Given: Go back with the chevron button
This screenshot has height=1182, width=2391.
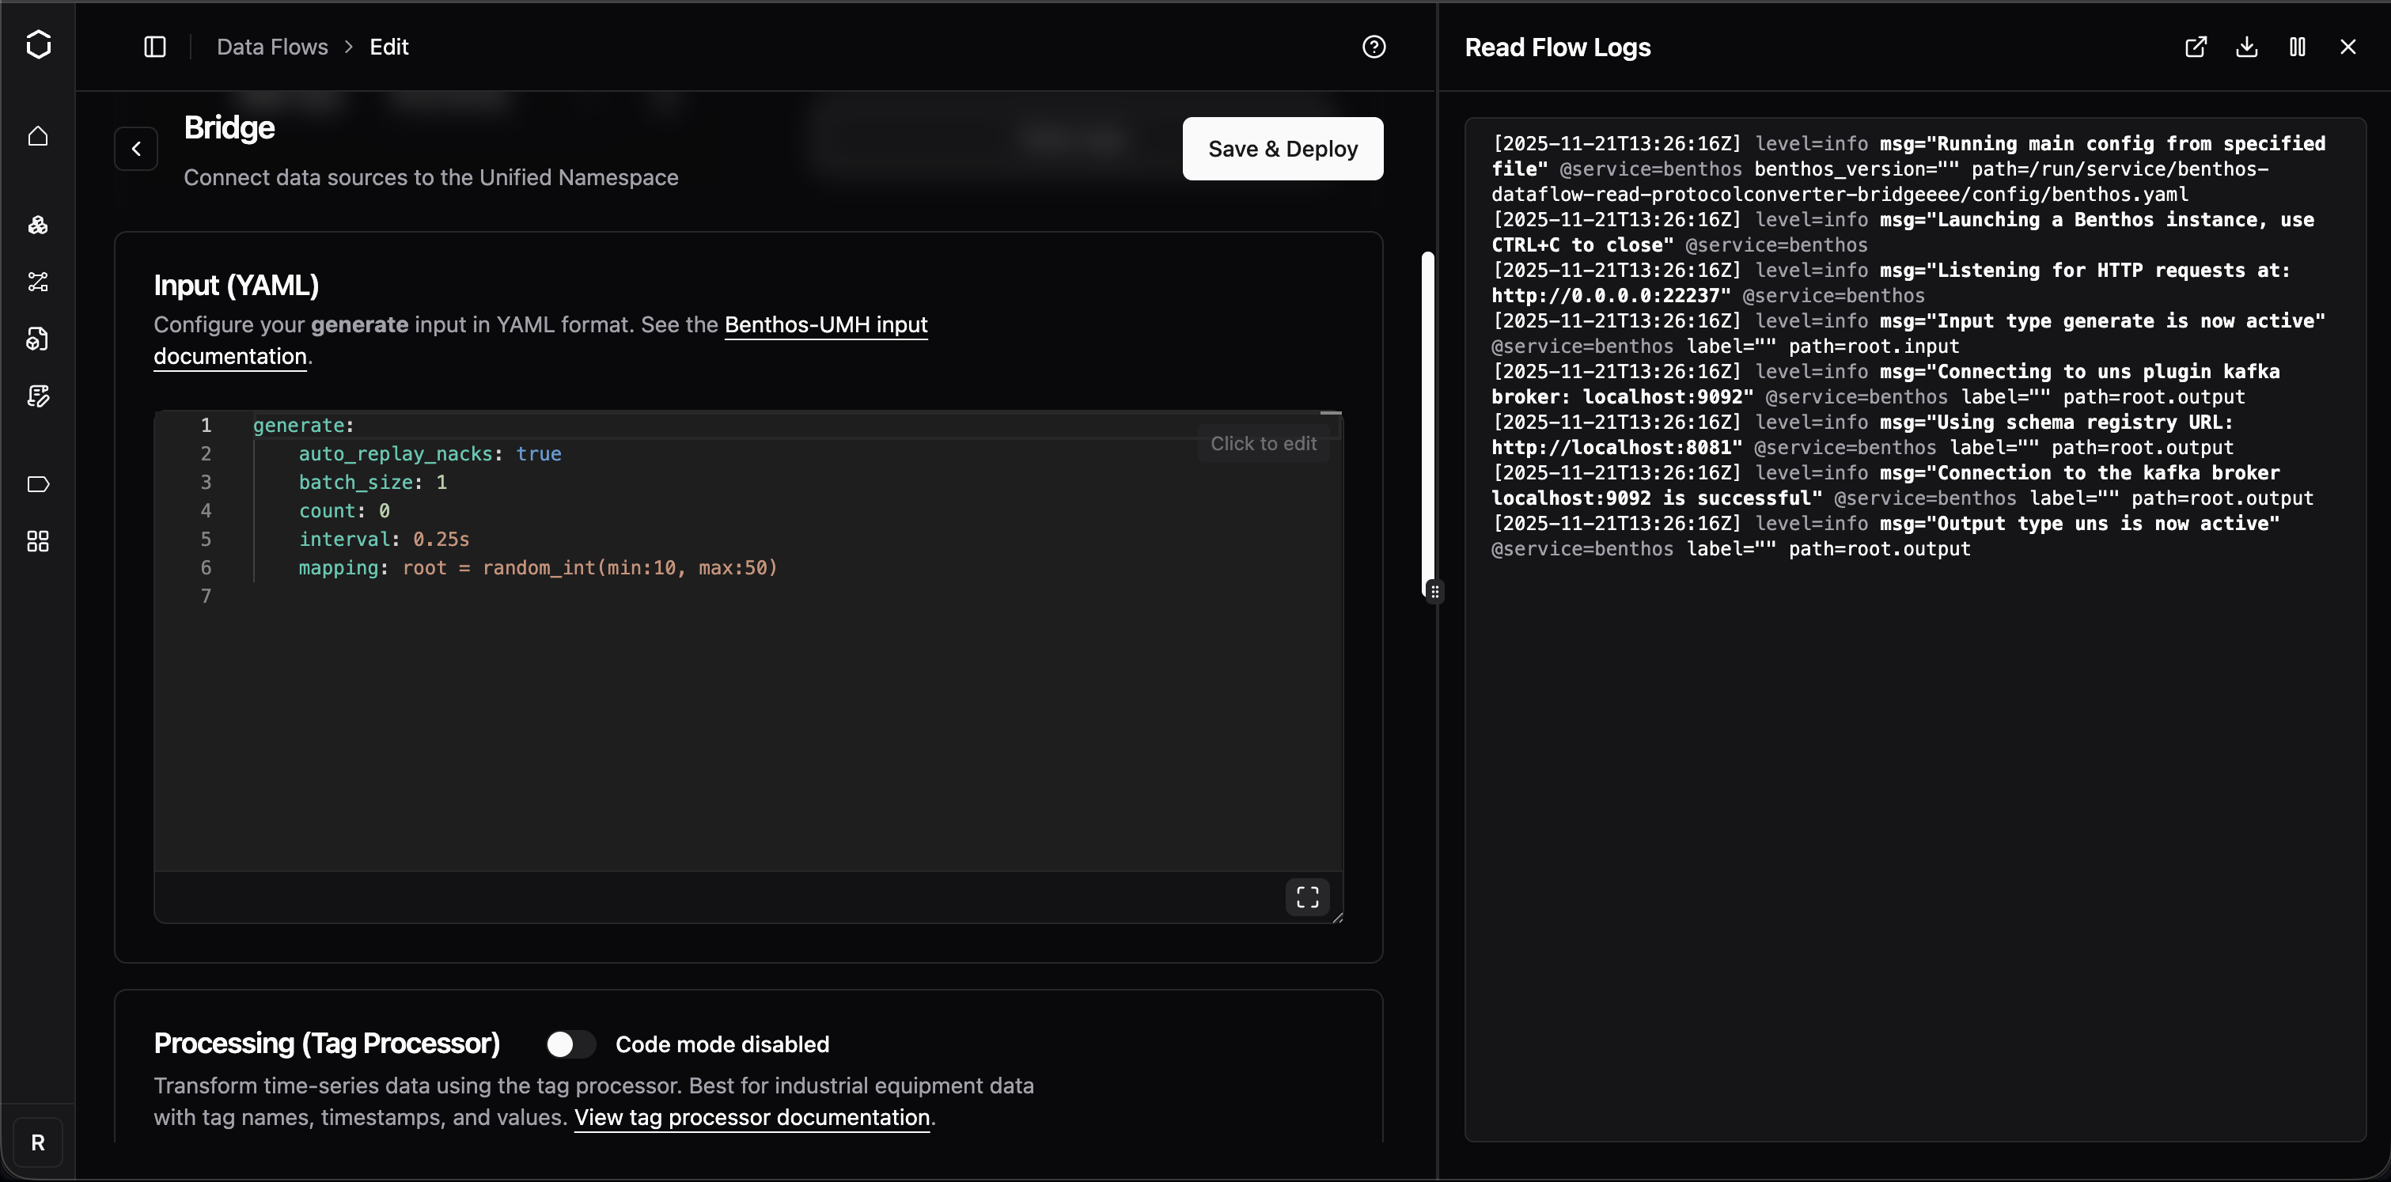Looking at the screenshot, I should pyautogui.click(x=136, y=149).
